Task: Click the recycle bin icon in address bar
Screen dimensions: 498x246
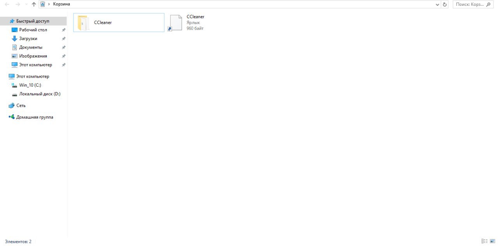Action: 43,4
